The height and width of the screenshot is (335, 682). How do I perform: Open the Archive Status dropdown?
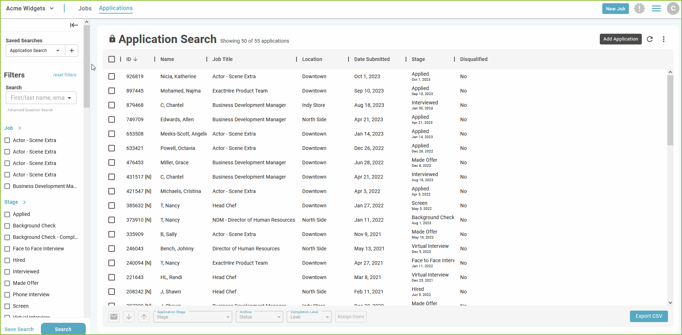pyautogui.click(x=260, y=317)
